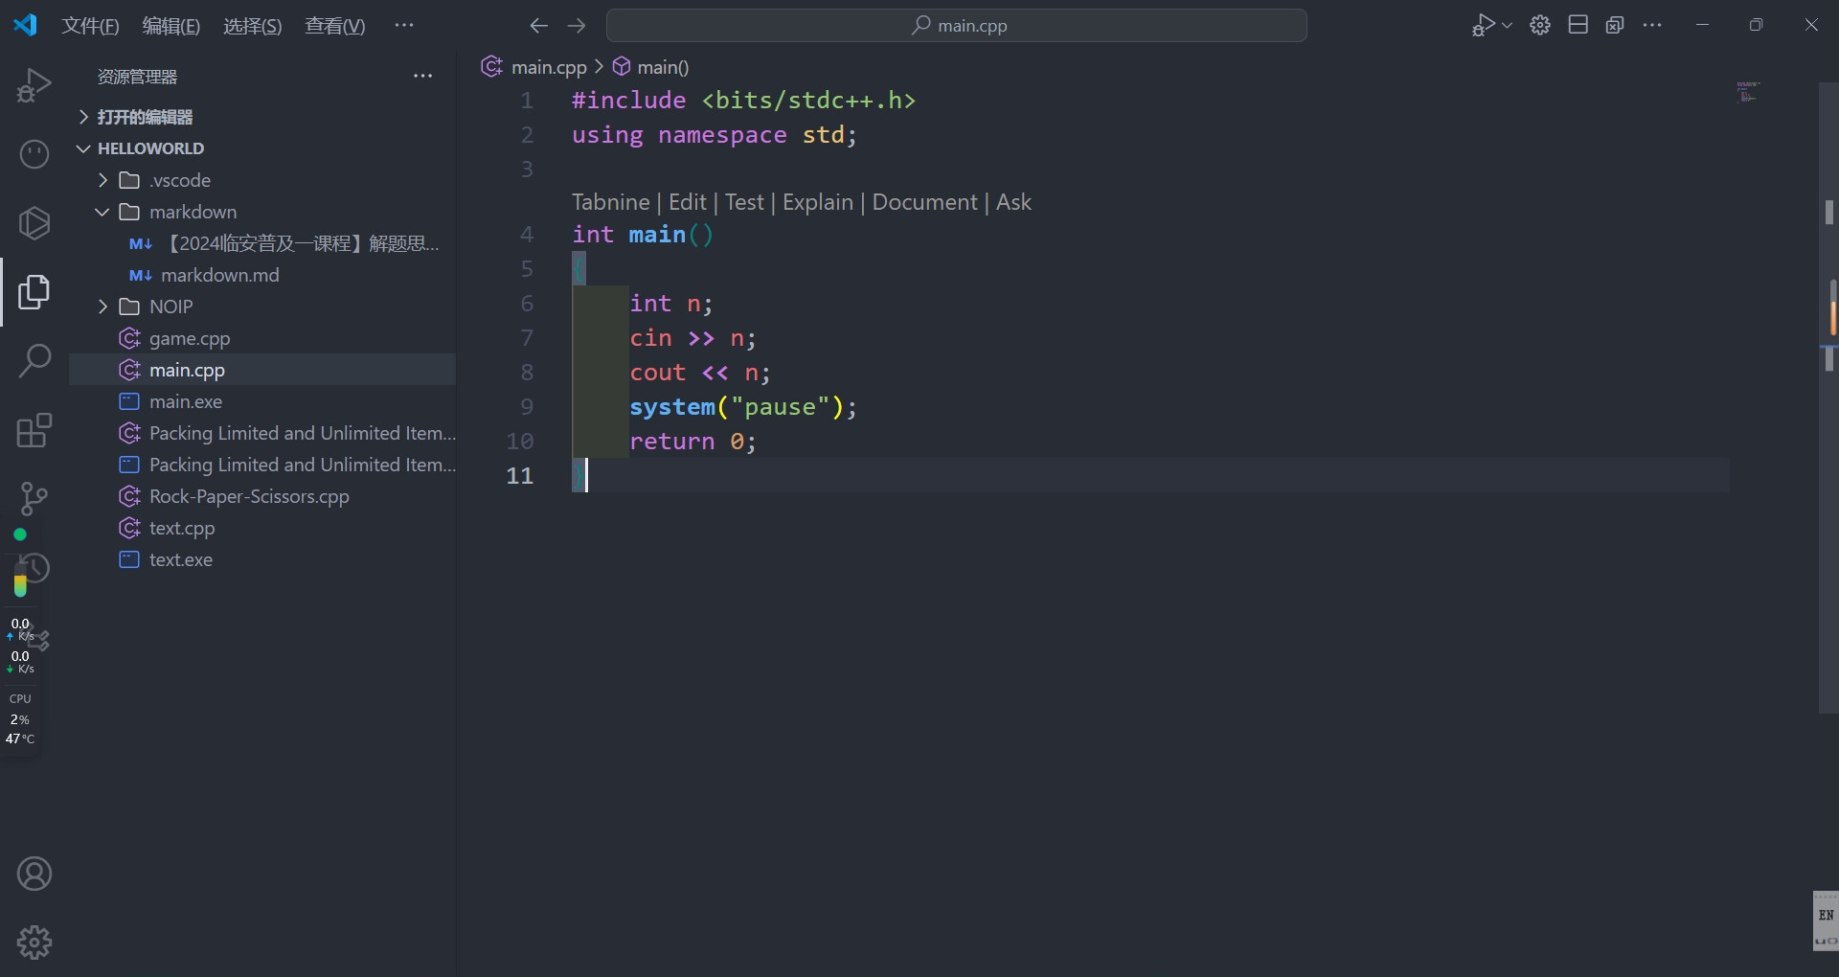Open the Search view in activity bar
1839x977 pixels.
34,361
